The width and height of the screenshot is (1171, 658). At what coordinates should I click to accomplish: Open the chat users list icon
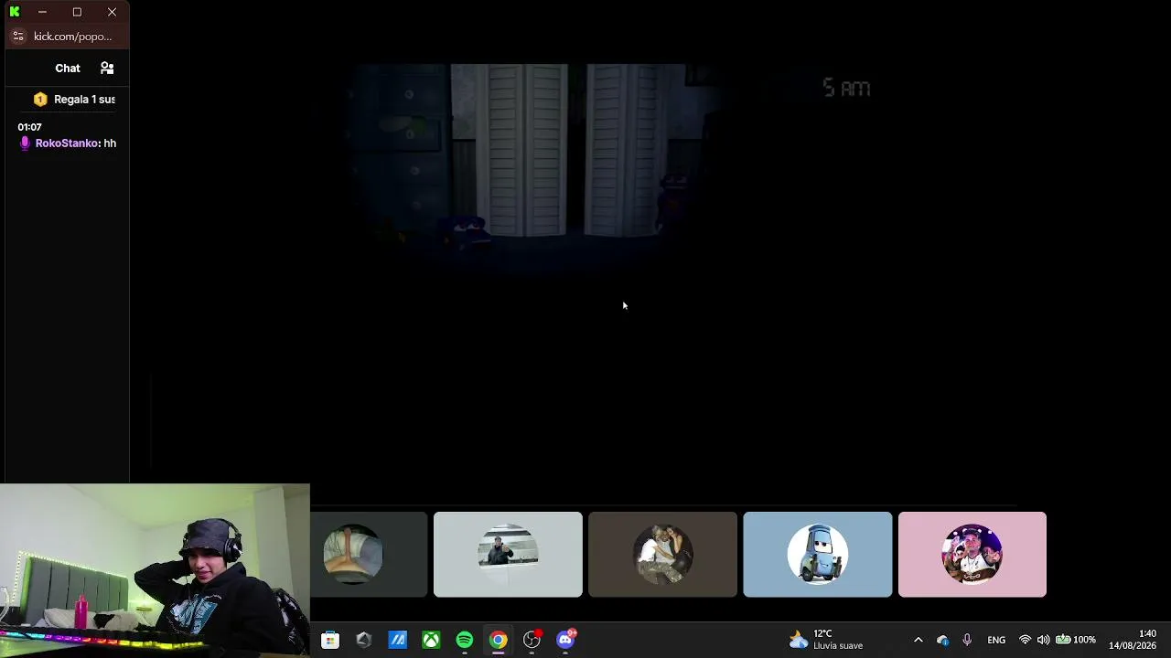pos(107,68)
